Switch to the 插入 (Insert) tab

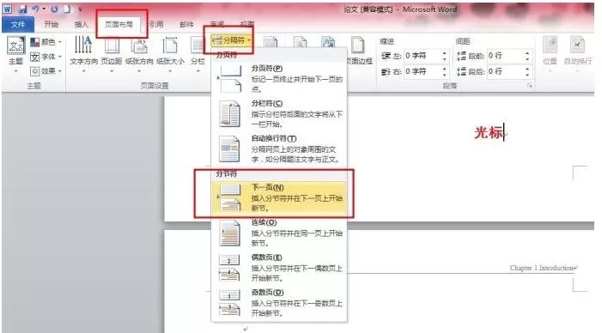tap(81, 25)
